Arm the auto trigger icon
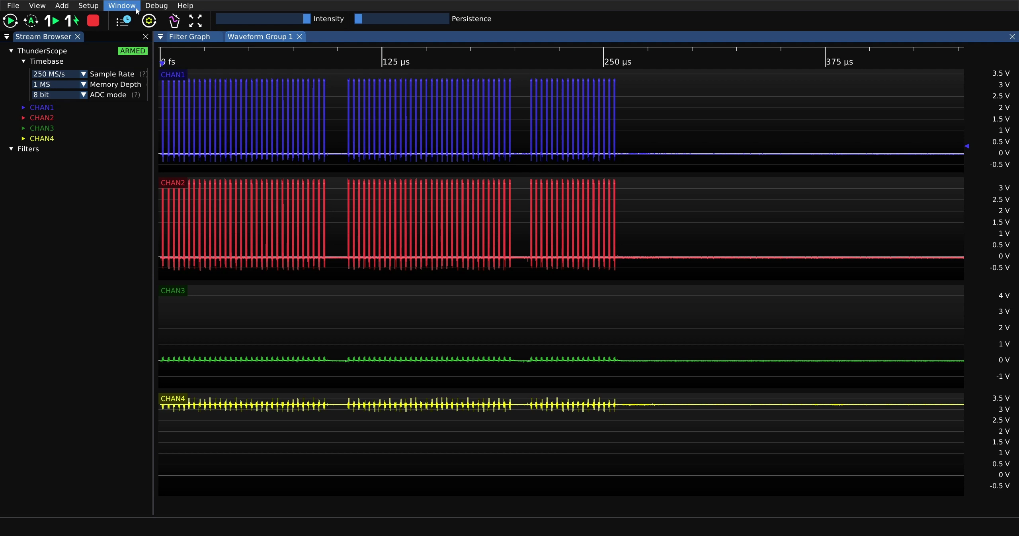The width and height of the screenshot is (1019, 536). [x=31, y=21]
